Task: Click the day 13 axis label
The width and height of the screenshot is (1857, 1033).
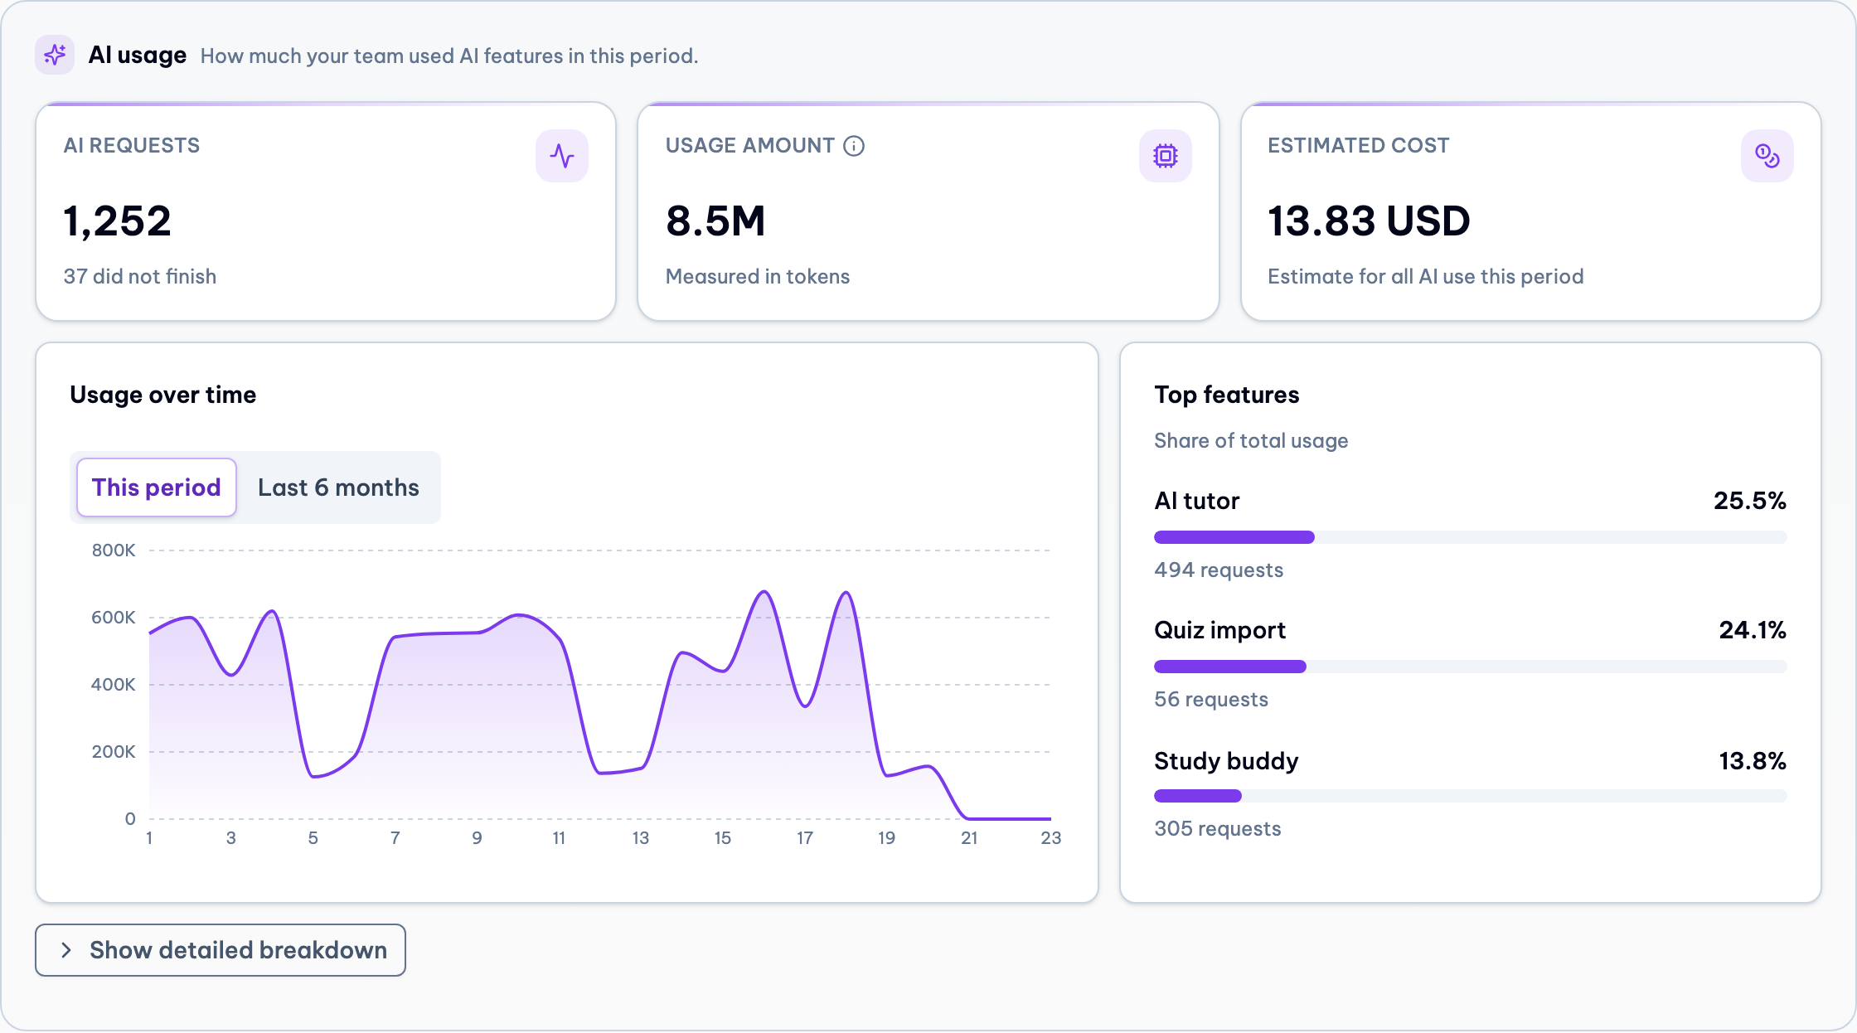Action: click(641, 838)
